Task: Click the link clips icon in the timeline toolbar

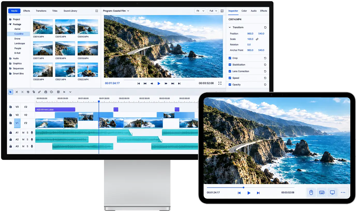Action: (39, 92)
